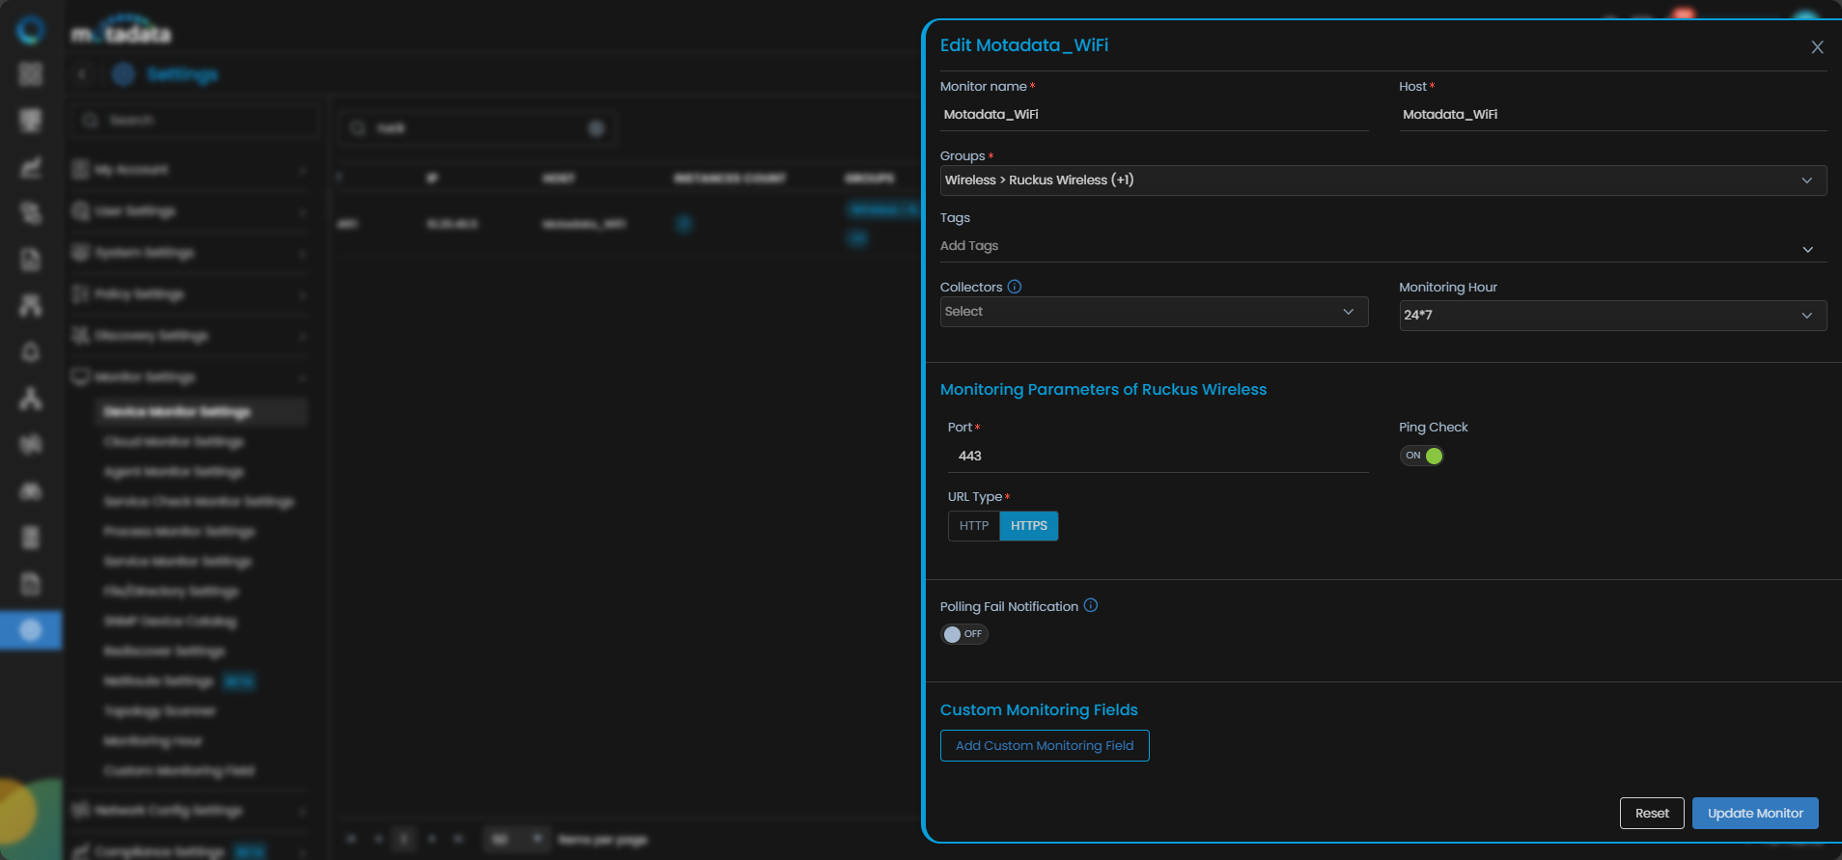
Task: Open Topology Scanner in the sidebar
Action: pos(160,711)
